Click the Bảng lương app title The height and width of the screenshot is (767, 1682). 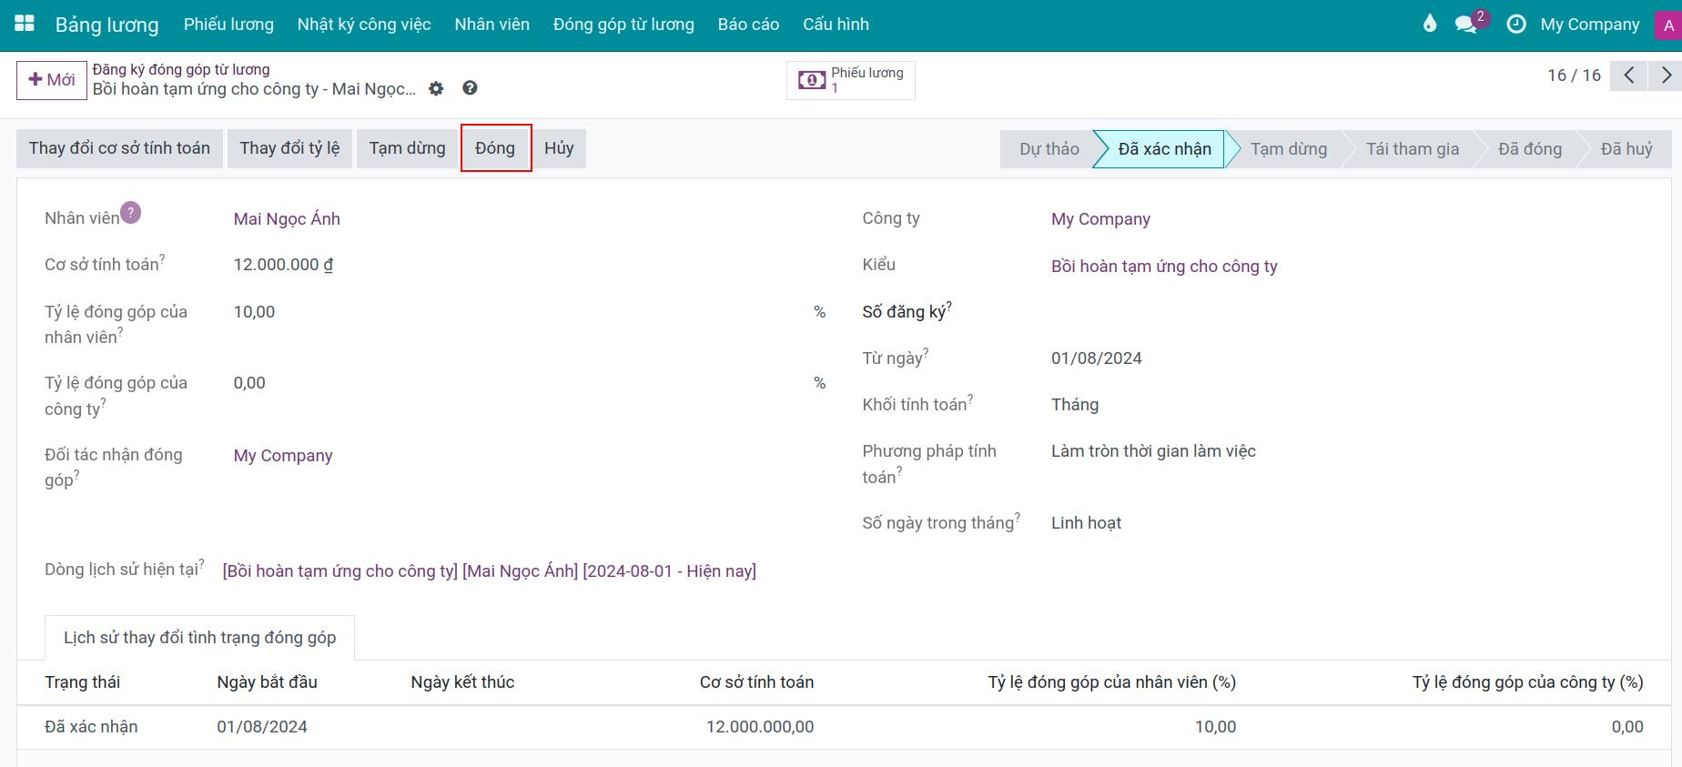click(107, 25)
